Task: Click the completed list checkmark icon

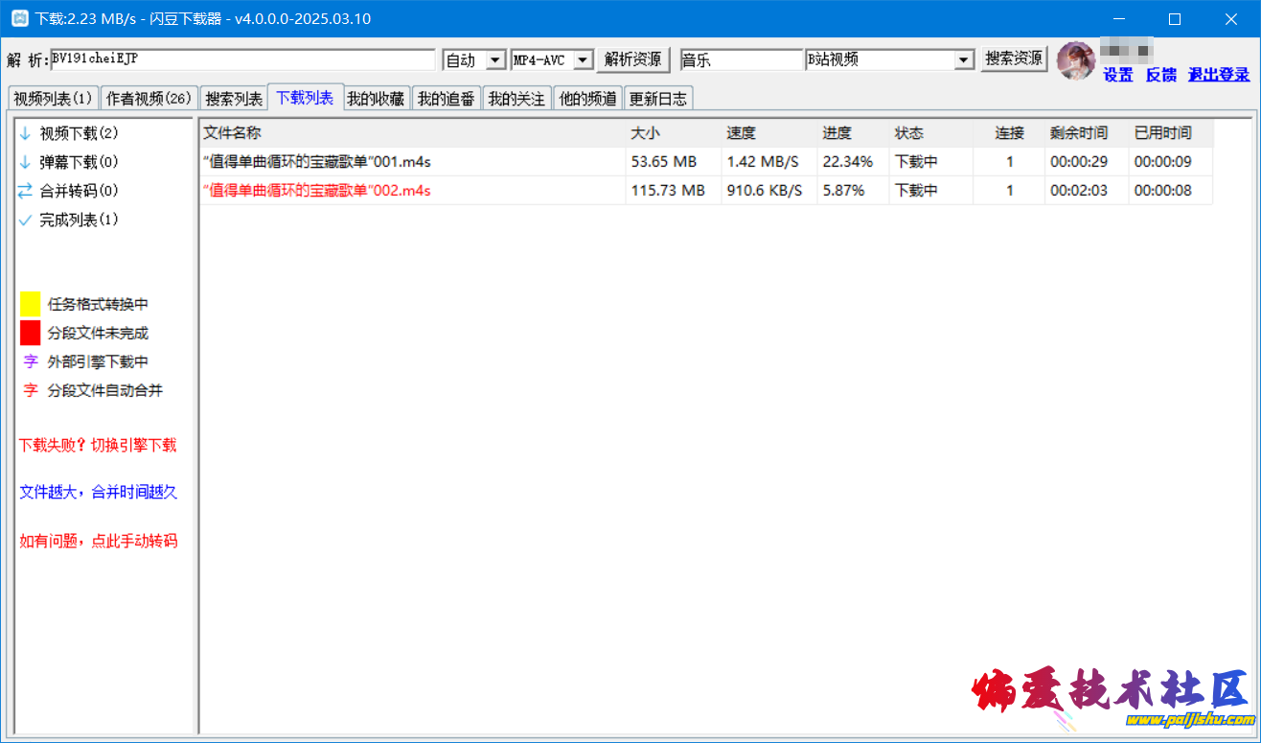Action: point(25,220)
